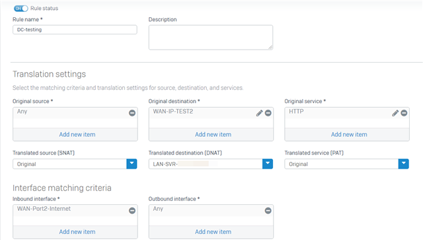Add new item to Original destination
Screen dimensions: 423x240
(x=213, y=134)
